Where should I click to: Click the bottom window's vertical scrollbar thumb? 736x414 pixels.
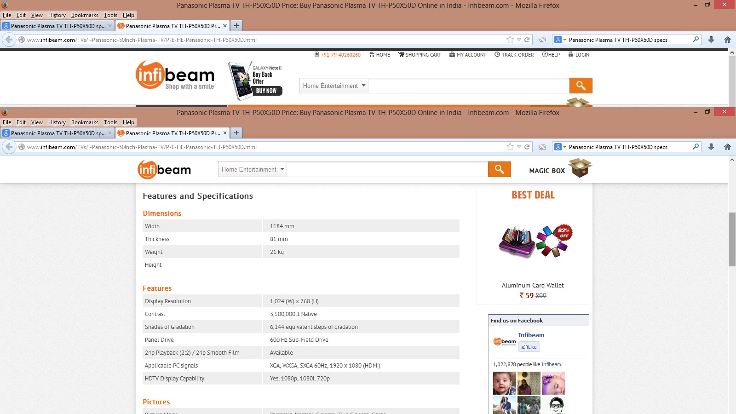point(732,239)
